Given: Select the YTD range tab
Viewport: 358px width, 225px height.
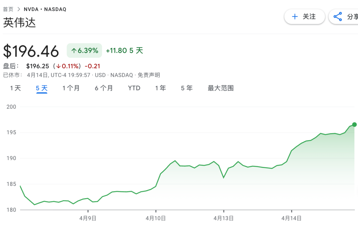Looking at the screenshot, I should click(x=134, y=88).
